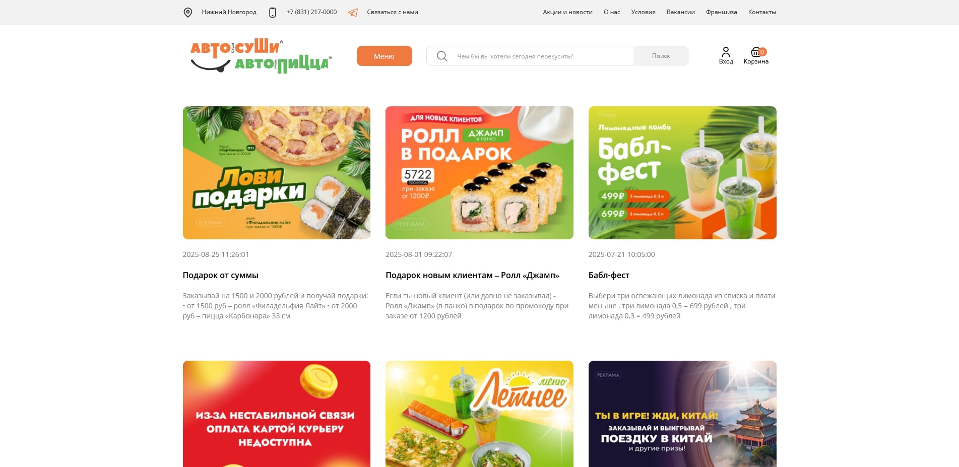Click the Связаться с нами link
Screen dimensions: 959x467
click(392, 12)
